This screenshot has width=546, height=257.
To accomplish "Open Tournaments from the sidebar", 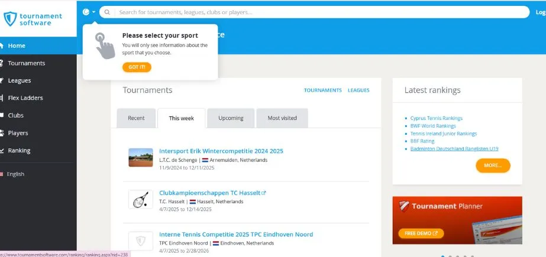I will pos(27,63).
